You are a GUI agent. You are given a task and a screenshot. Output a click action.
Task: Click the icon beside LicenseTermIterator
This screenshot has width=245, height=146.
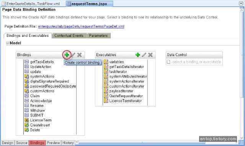coord(106,101)
